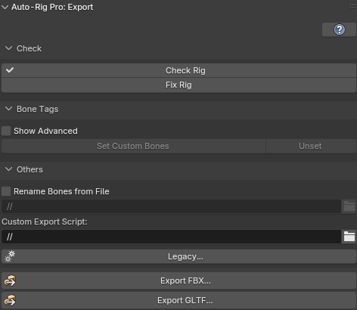Click the Export FBX arrow icon
357x310 pixels.
coord(10,281)
